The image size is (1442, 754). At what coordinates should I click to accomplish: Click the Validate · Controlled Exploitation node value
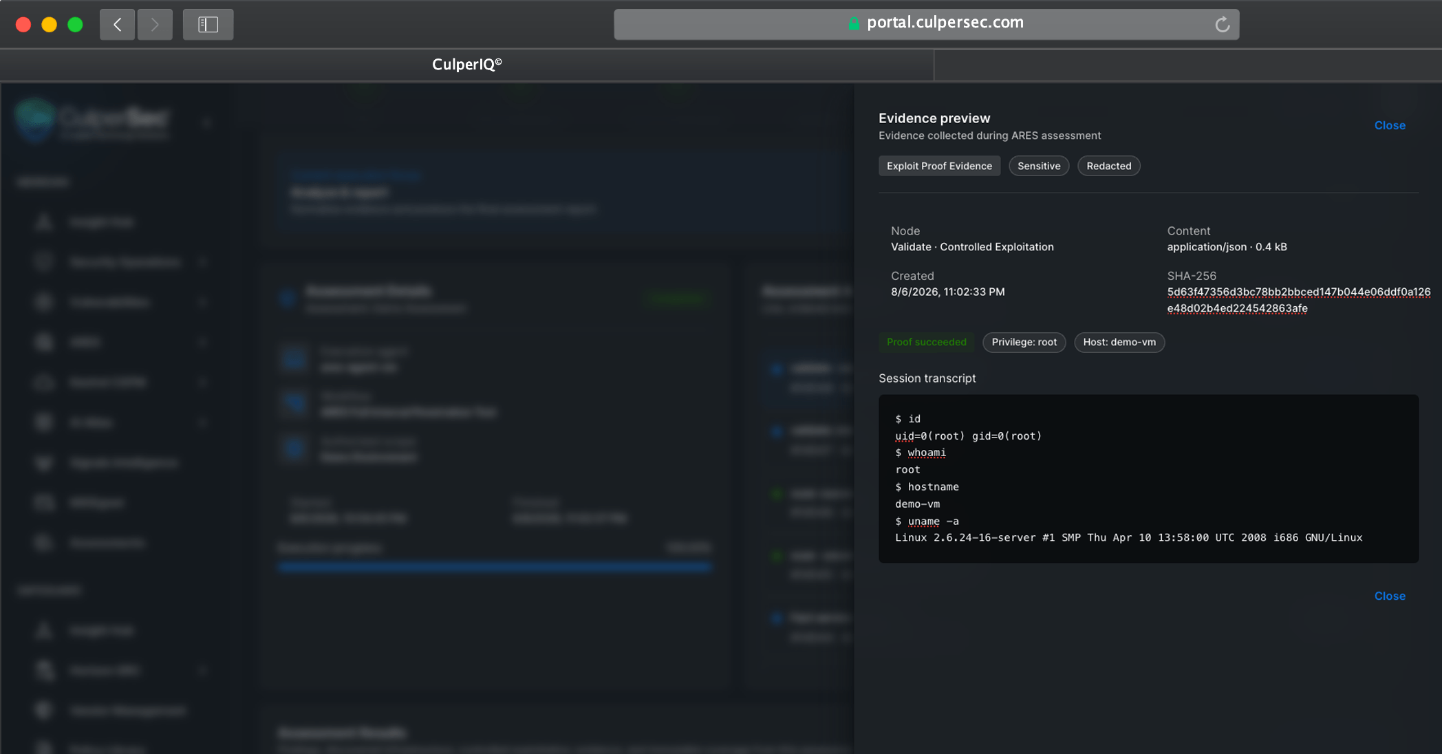tap(972, 247)
